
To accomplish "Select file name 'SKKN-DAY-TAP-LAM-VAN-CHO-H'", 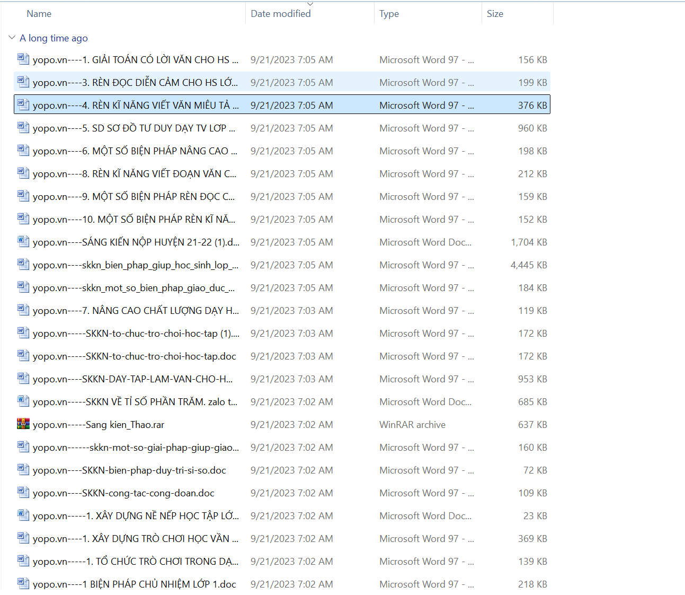I will 132,379.
